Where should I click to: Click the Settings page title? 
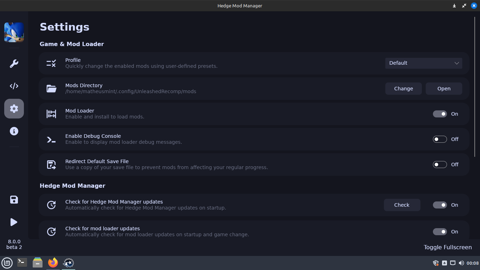tap(64, 27)
